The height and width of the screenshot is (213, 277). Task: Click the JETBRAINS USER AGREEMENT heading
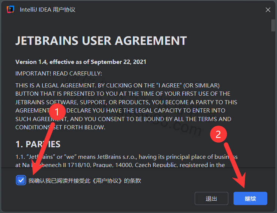pyautogui.click(x=101, y=41)
